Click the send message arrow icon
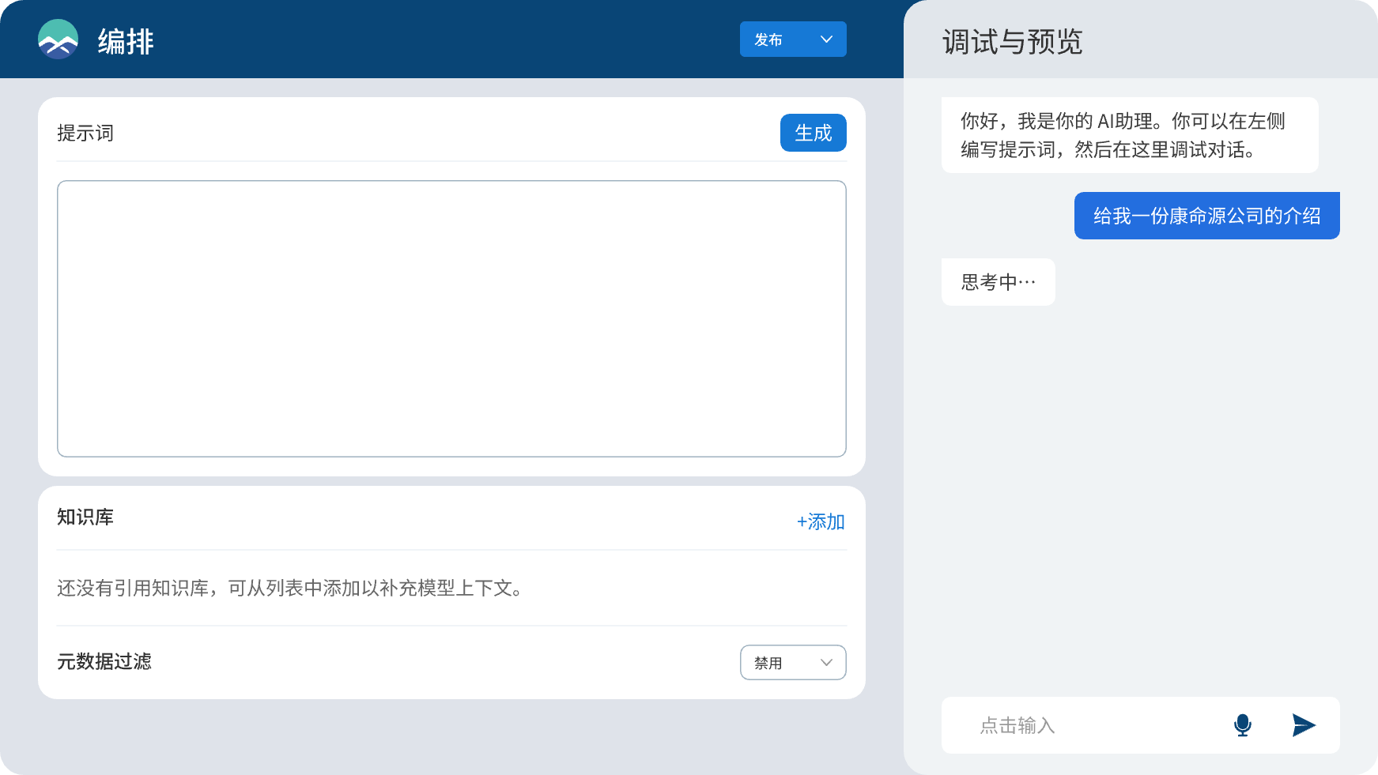Viewport: 1378px width, 775px height. (1303, 725)
